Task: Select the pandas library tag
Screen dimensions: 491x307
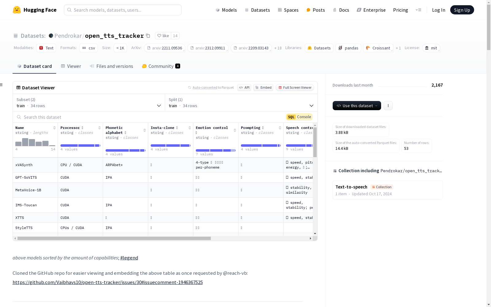Action: click(348, 48)
